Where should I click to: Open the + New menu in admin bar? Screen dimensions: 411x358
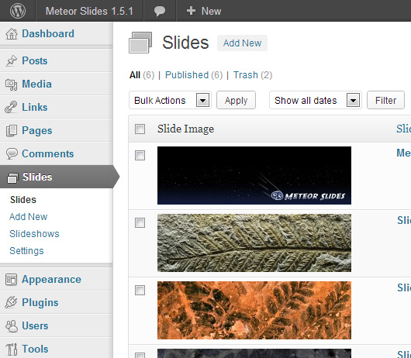pyautogui.click(x=204, y=12)
